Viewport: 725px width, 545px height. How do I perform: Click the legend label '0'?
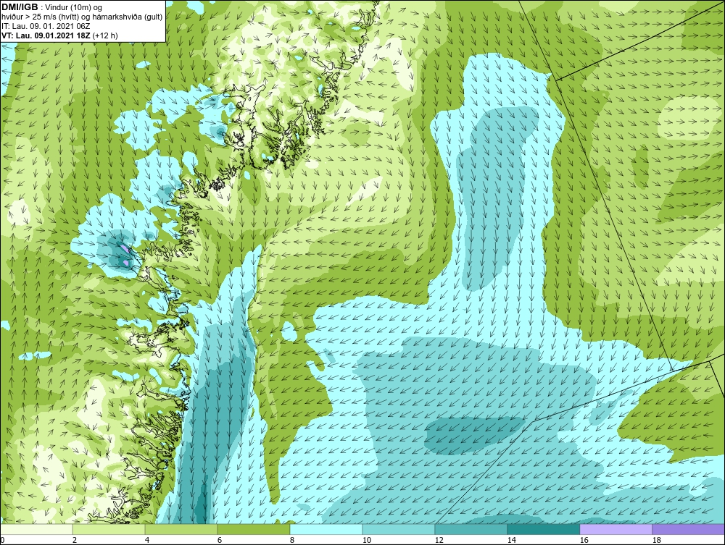click(2, 540)
